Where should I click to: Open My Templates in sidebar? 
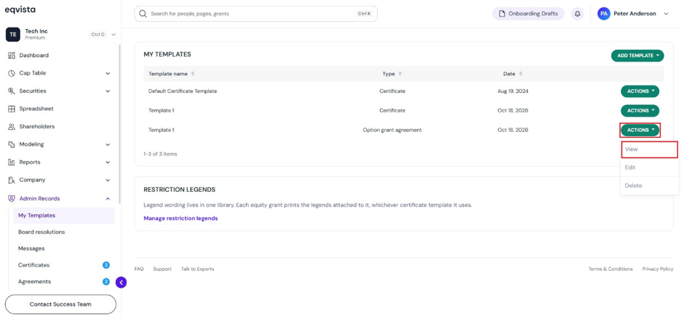click(x=64, y=216)
